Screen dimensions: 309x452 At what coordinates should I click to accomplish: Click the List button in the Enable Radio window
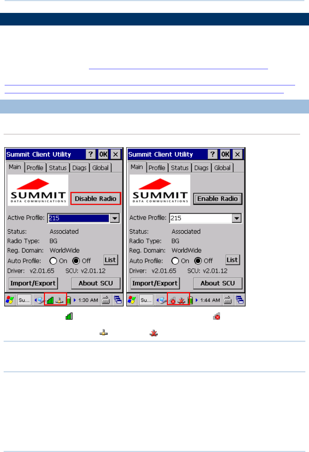(232, 260)
